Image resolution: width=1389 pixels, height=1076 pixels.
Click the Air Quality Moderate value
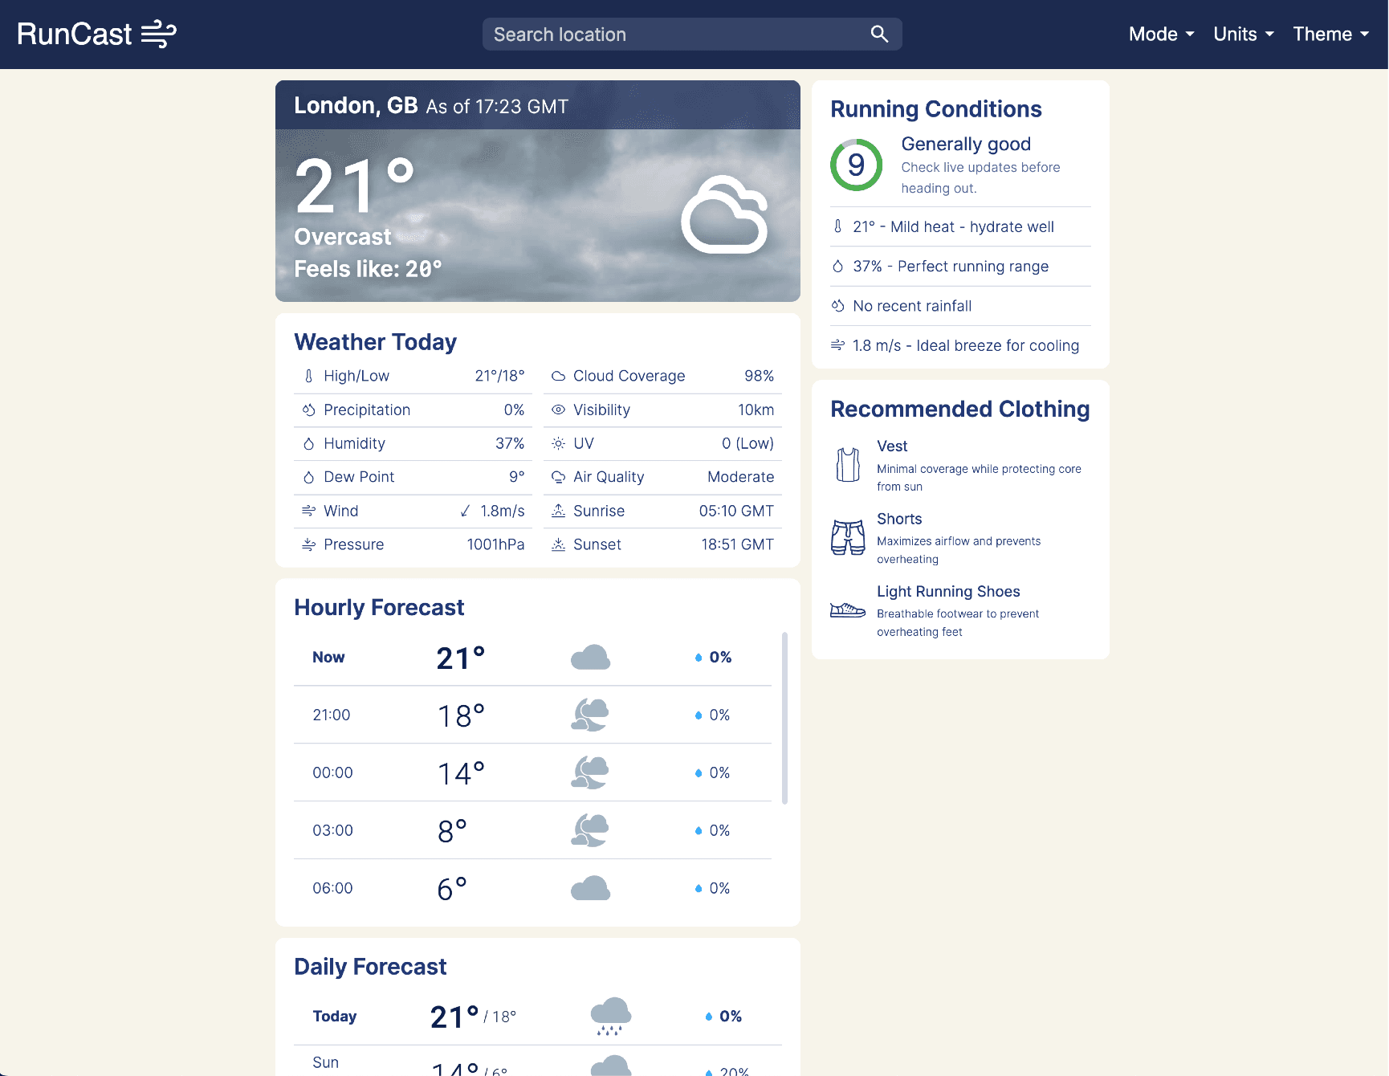pyautogui.click(x=740, y=477)
